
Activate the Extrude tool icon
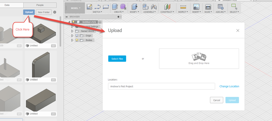(x=115, y=7)
